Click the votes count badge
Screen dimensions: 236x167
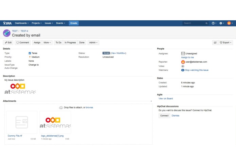tap(183, 66)
